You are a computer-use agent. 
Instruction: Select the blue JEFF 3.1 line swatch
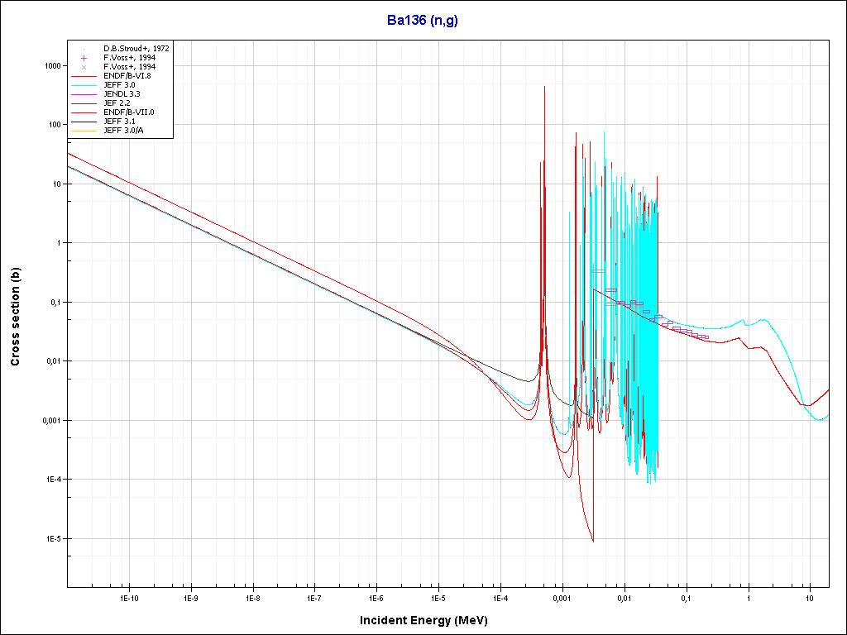click(x=84, y=122)
